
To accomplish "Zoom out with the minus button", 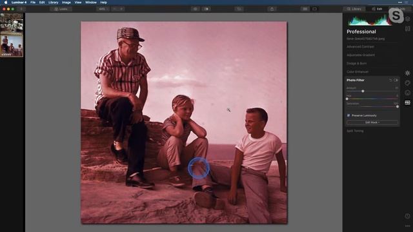I will pyautogui.click(x=115, y=9).
